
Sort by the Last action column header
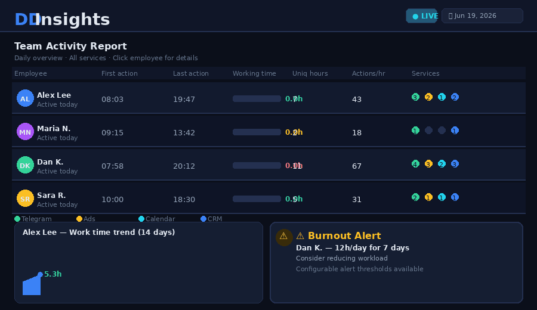coord(191,73)
